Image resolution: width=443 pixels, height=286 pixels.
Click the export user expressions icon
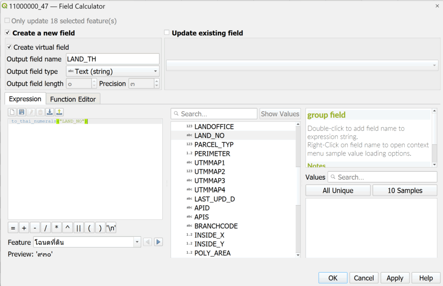59,112
